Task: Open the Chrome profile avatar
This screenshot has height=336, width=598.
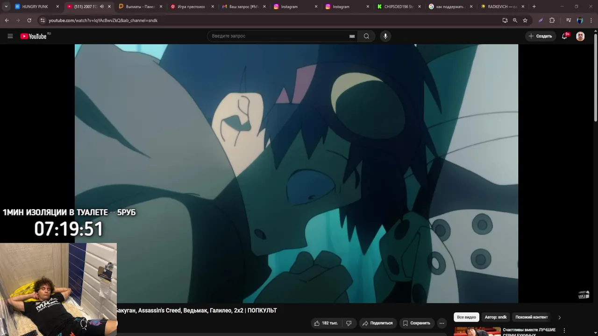Action: (x=580, y=21)
